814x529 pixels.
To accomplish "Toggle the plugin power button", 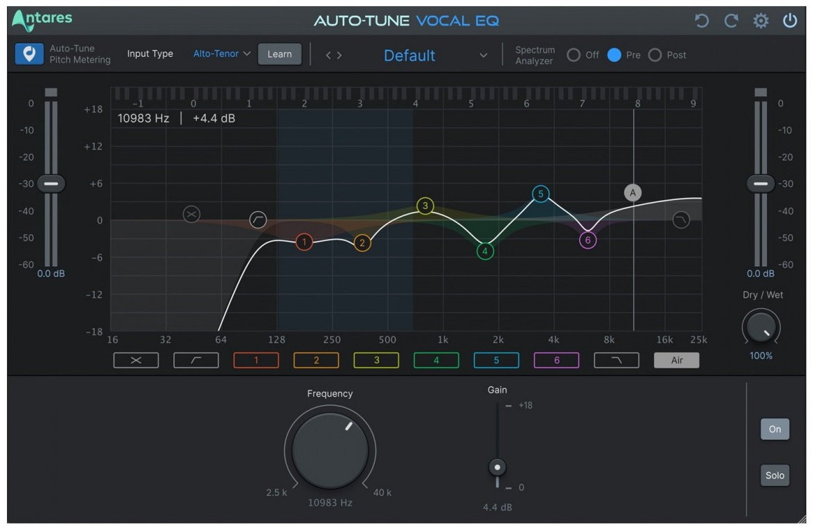I will click(790, 21).
